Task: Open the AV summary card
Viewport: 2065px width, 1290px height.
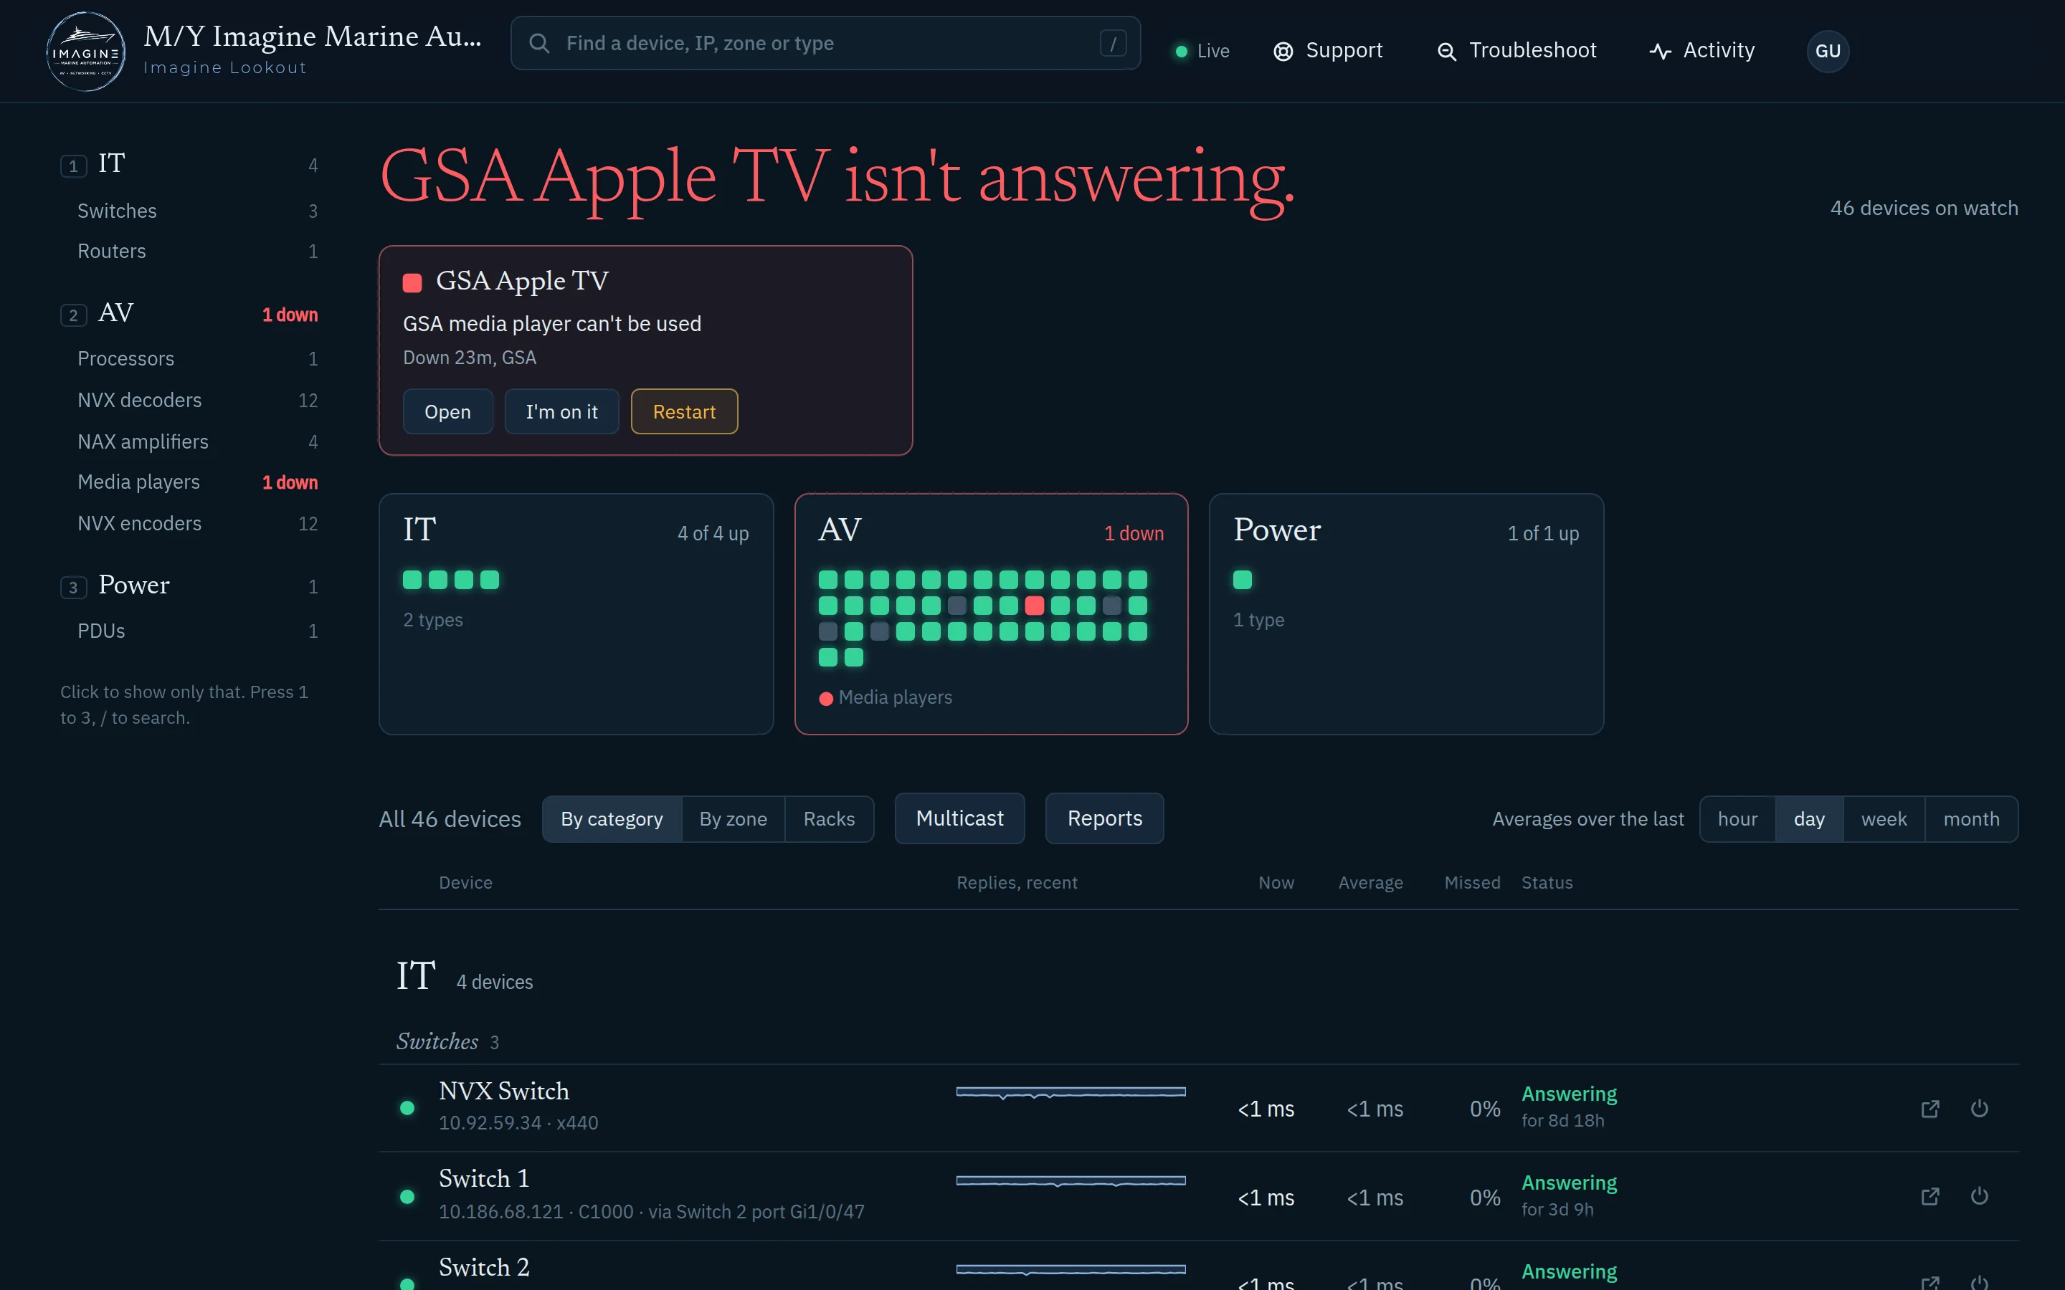Action: coord(991,613)
